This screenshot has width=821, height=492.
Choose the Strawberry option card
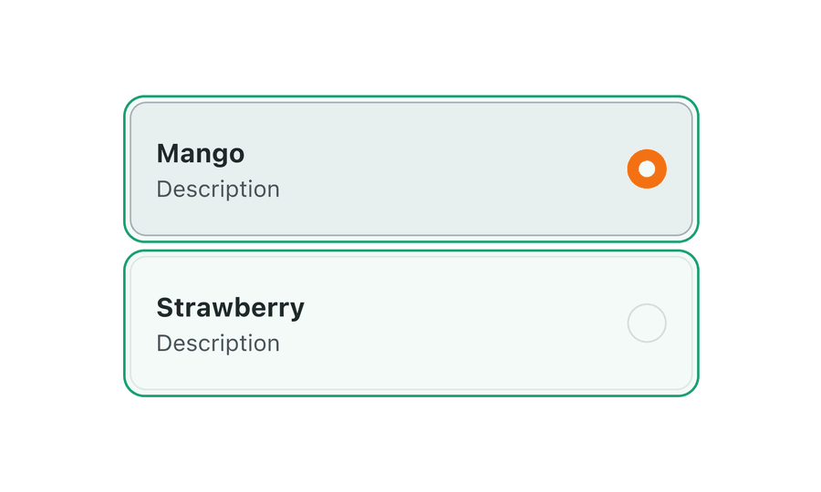(x=410, y=323)
